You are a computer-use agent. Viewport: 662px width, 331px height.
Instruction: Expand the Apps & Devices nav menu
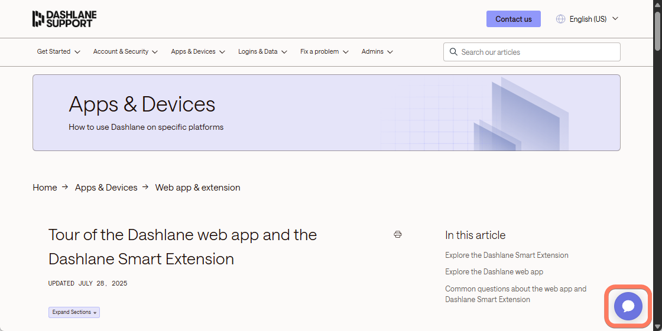pos(198,51)
